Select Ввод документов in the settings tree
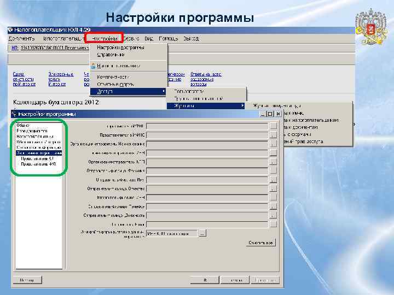The width and height of the screenshot is (394, 295). tap(32, 131)
